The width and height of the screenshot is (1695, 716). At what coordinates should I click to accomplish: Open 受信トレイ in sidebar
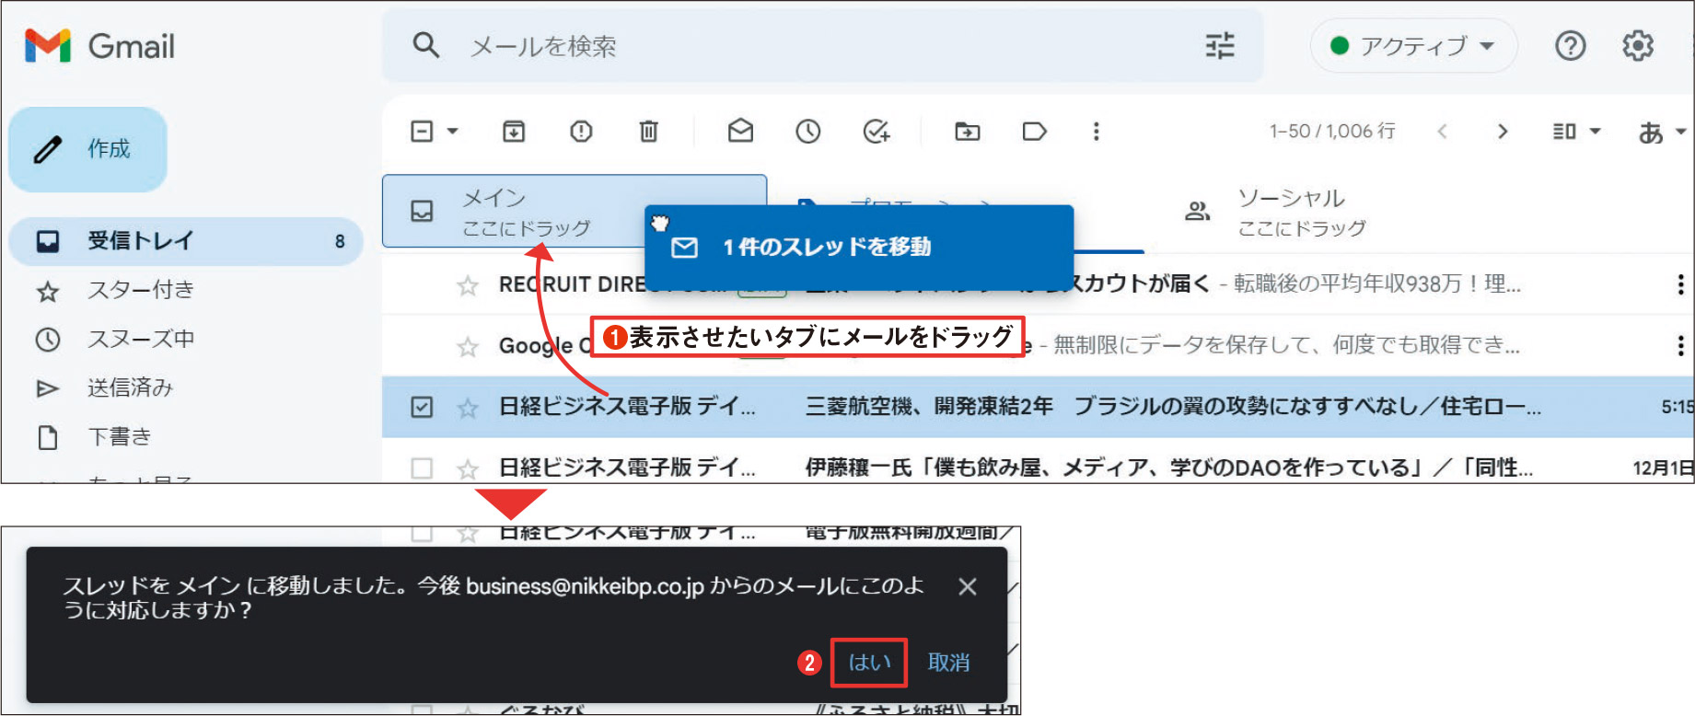click(x=186, y=241)
